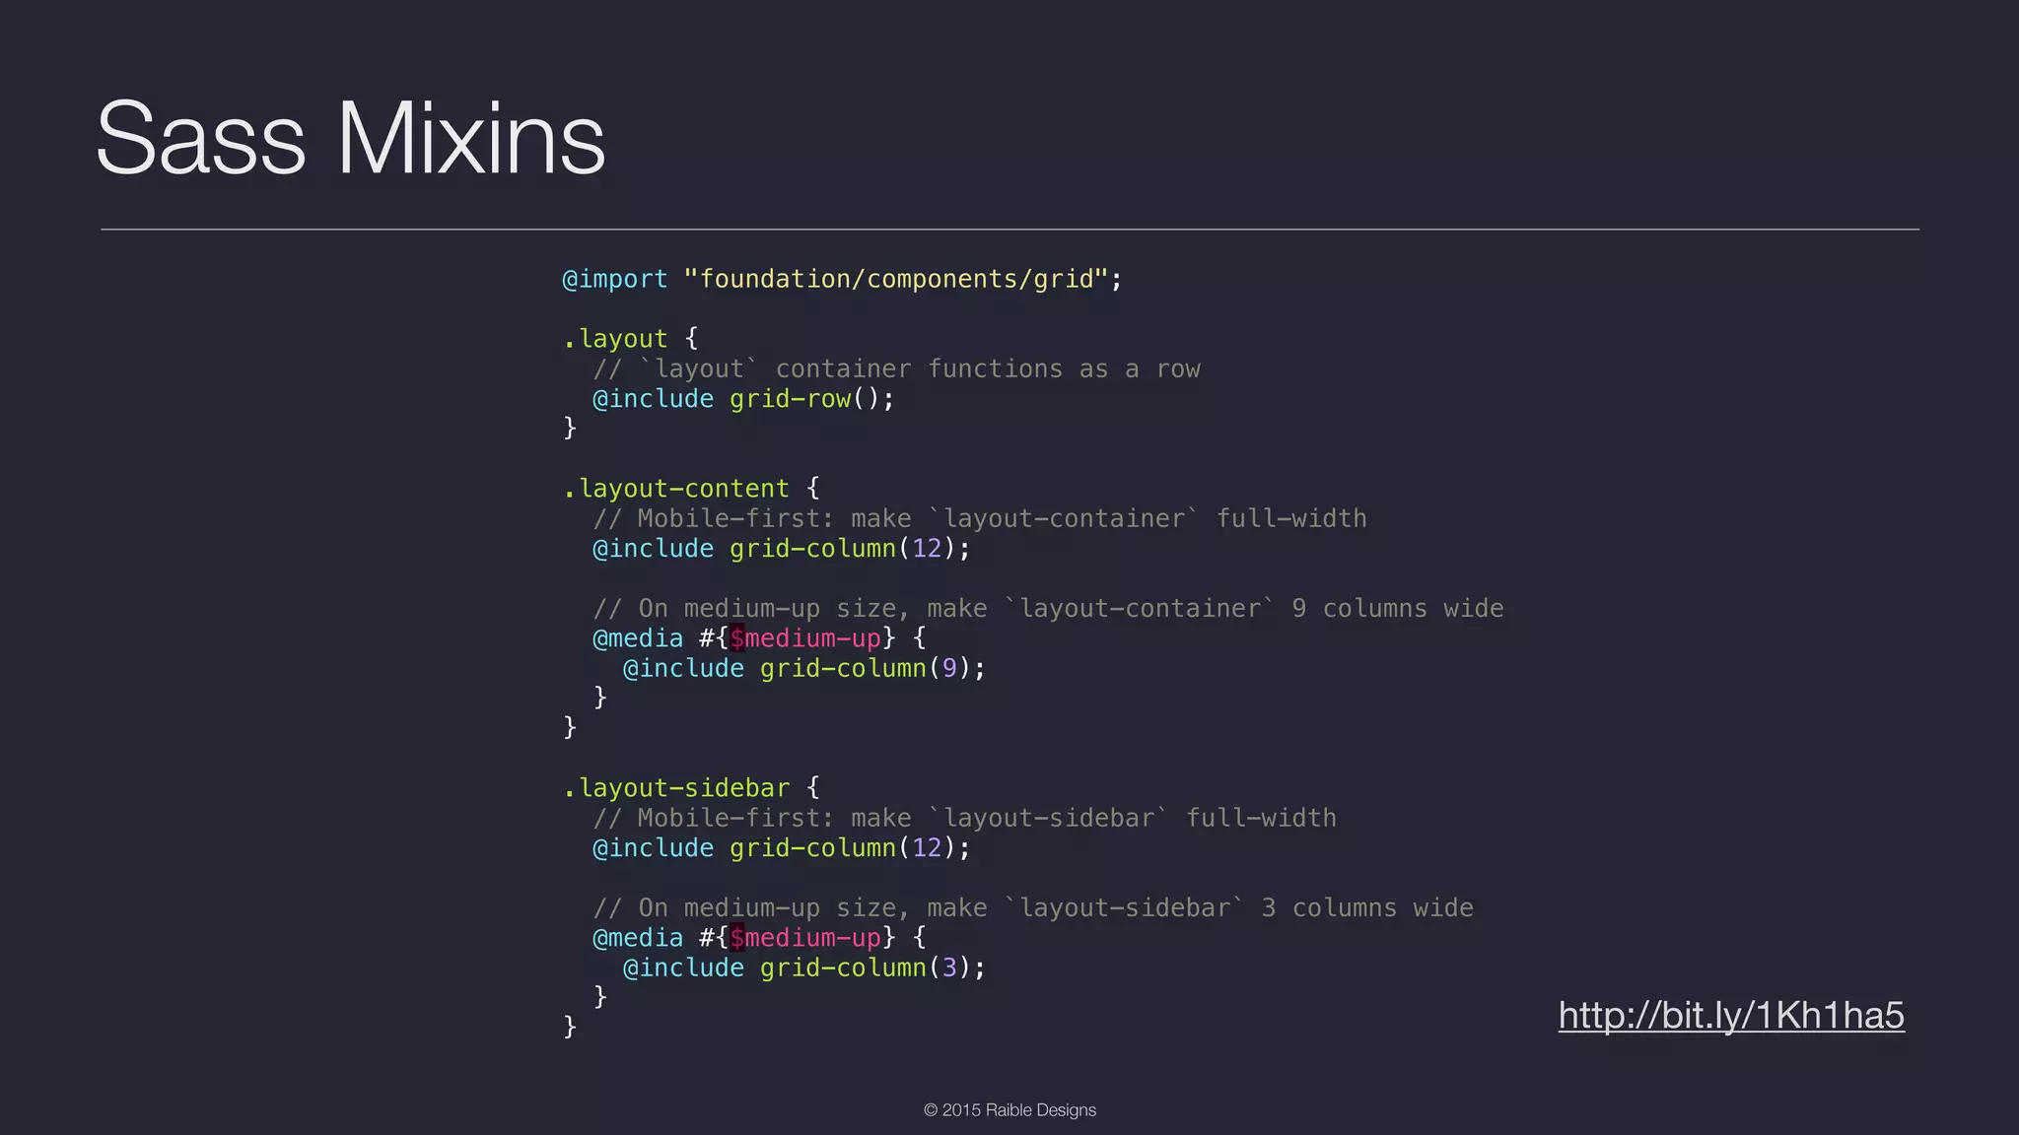
Task: Click the '.layout-sidebar {' selector line
Action: [x=691, y=787]
